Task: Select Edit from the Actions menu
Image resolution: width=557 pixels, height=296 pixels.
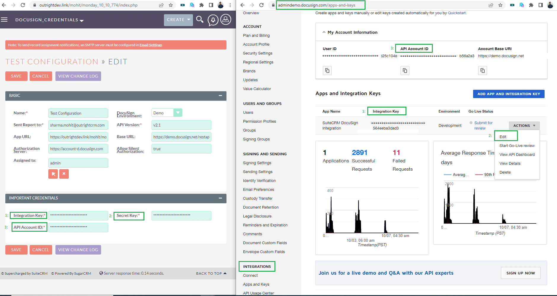Action: point(503,137)
